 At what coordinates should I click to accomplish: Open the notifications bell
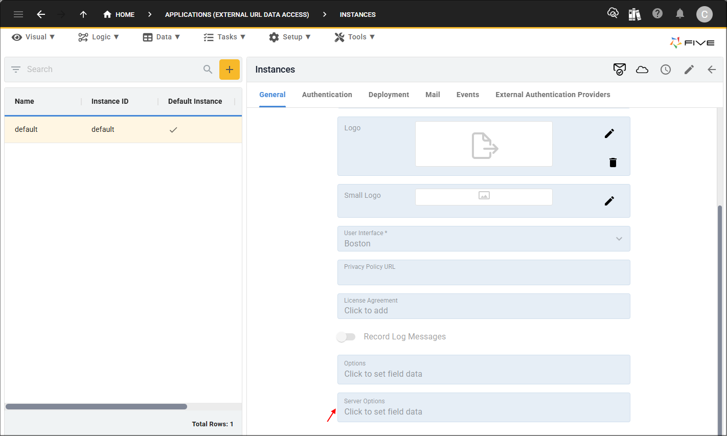coord(680,13)
